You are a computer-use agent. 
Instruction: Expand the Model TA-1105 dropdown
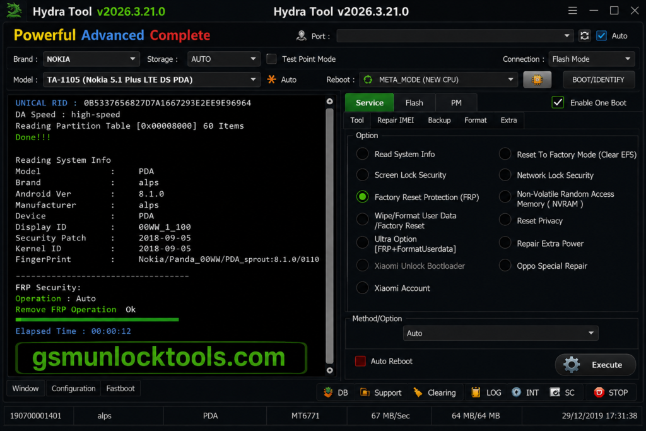click(151, 80)
